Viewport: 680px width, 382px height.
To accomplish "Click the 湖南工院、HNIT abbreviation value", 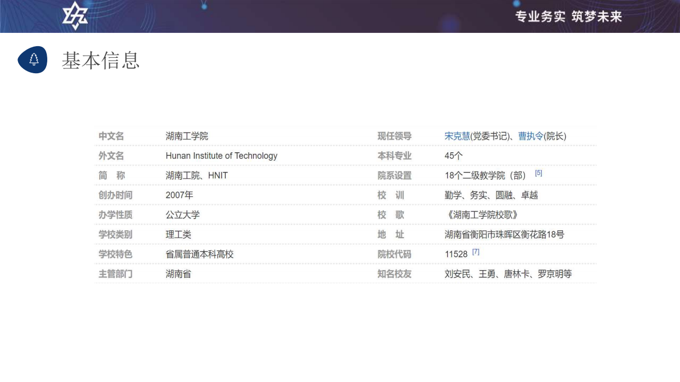I will tap(197, 176).
